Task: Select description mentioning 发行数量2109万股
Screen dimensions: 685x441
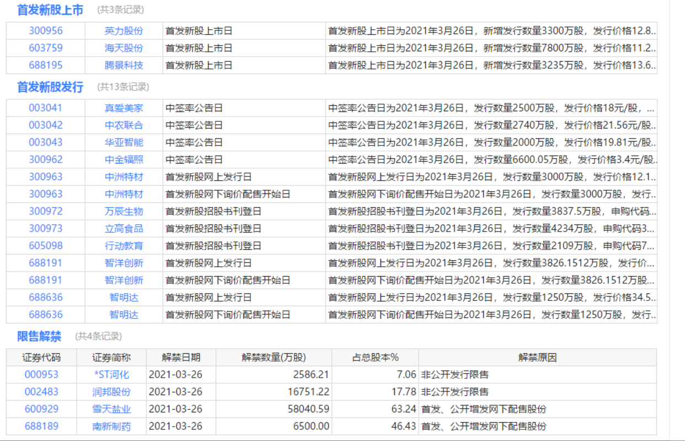Action: (492, 245)
